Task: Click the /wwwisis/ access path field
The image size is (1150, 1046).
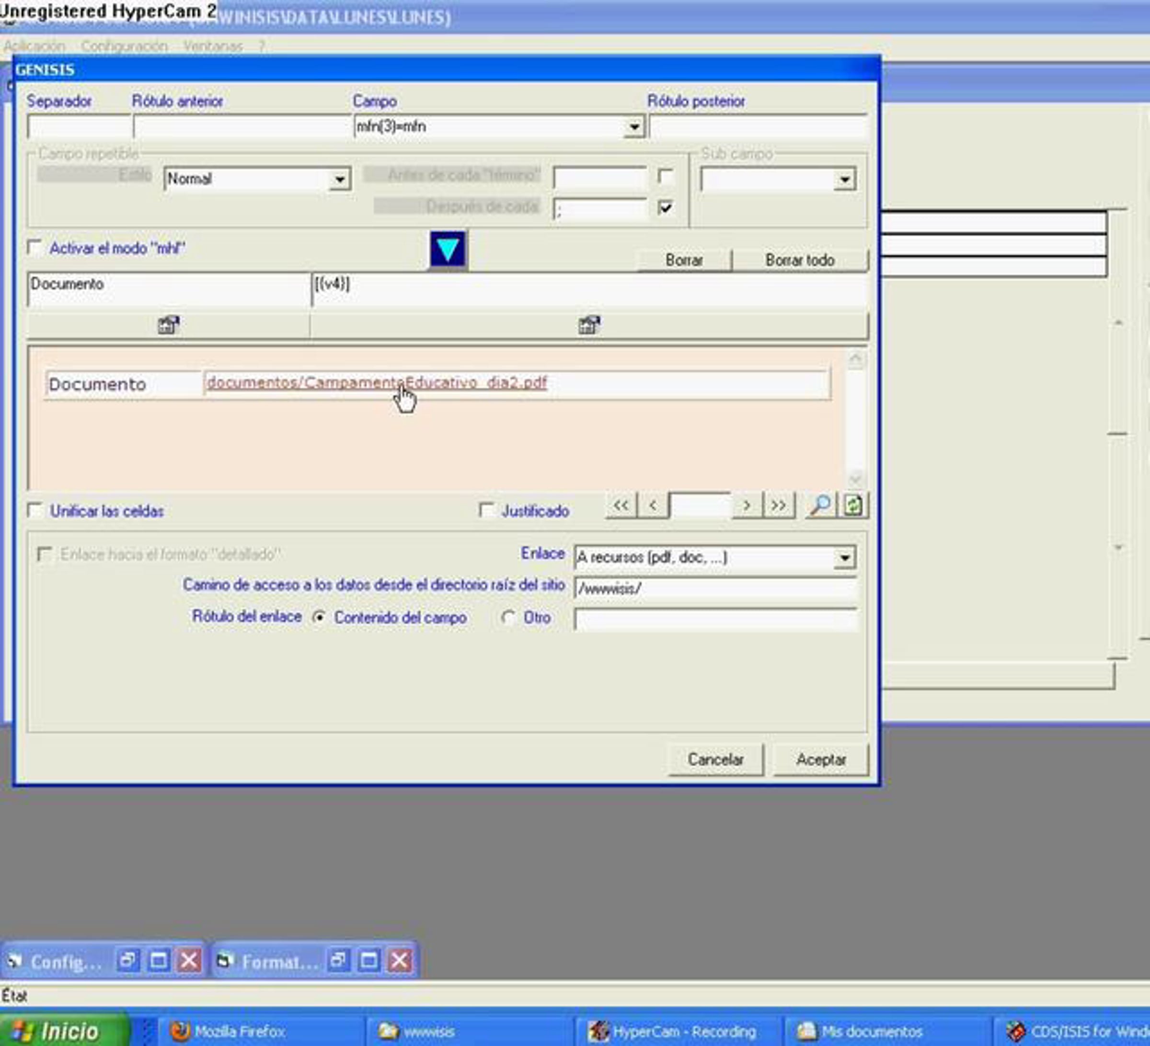Action: click(x=715, y=588)
